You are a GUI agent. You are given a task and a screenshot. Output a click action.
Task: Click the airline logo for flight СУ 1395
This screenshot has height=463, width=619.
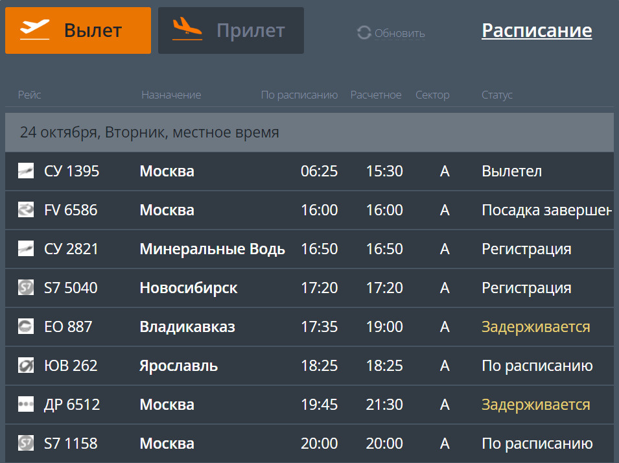26,171
